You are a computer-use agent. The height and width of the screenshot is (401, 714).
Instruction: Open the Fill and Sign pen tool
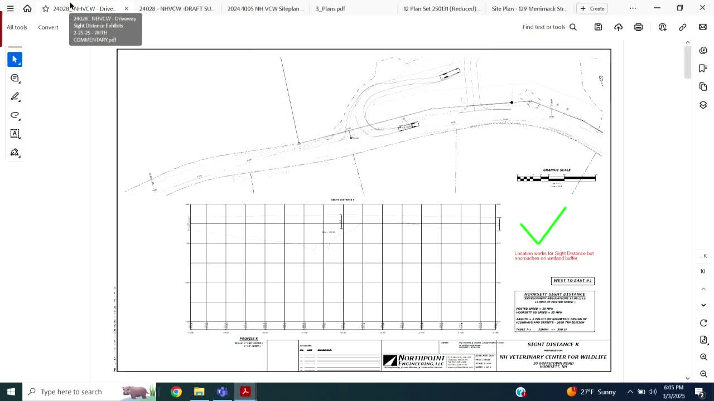pyautogui.click(x=15, y=152)
